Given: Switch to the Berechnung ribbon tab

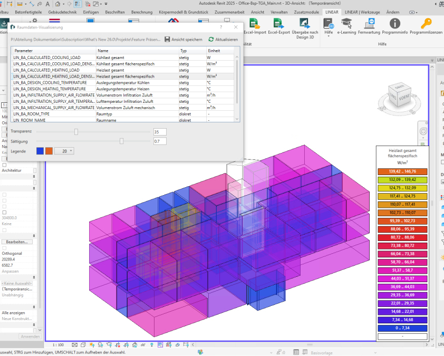Looking at the screenshot, I should pos(141,12).
